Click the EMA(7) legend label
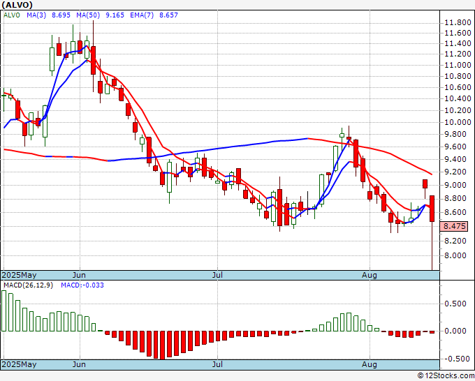Screen dimensions: 475x381 pyautogui.click(x=142, y=15)
